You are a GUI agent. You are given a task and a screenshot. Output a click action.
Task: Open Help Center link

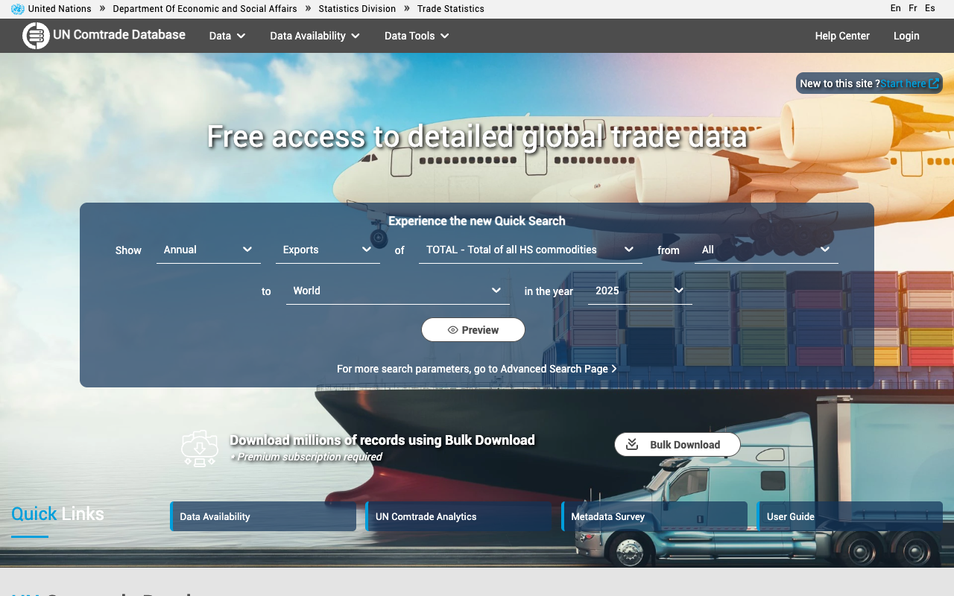(x=842, y=36)
